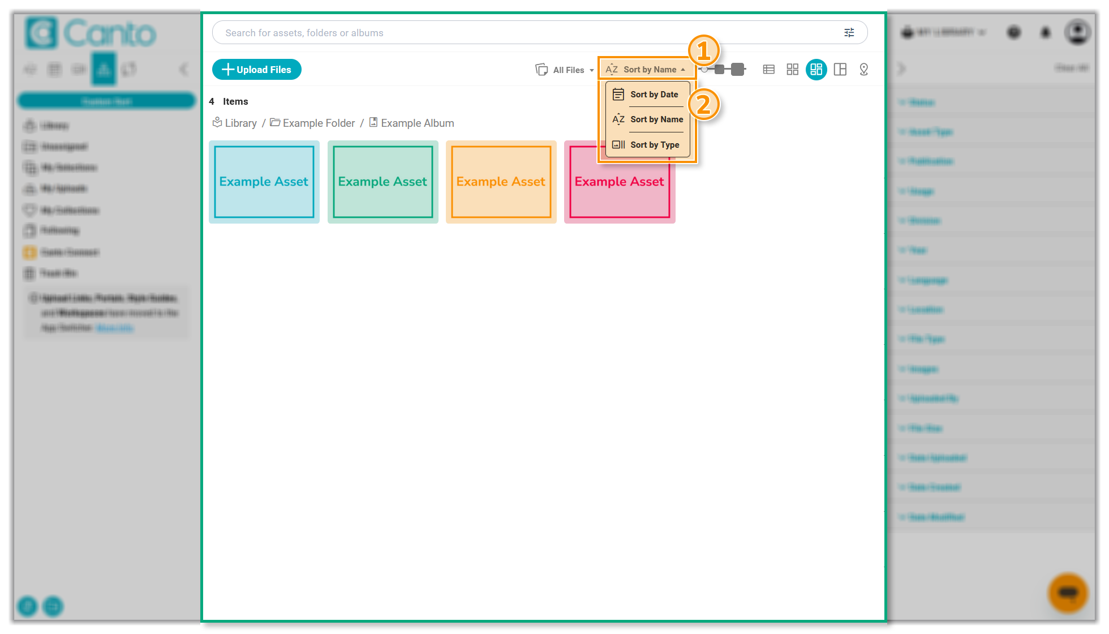Image resolution: width=1109 pixels, height=634 pixels.
Task: Collapse the left navigation sidebar
Action: [184, 69]
